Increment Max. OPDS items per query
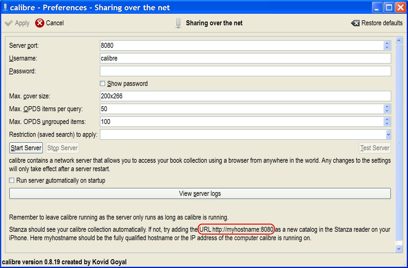This screenshot has height=268, width=408. click(387, 107)
